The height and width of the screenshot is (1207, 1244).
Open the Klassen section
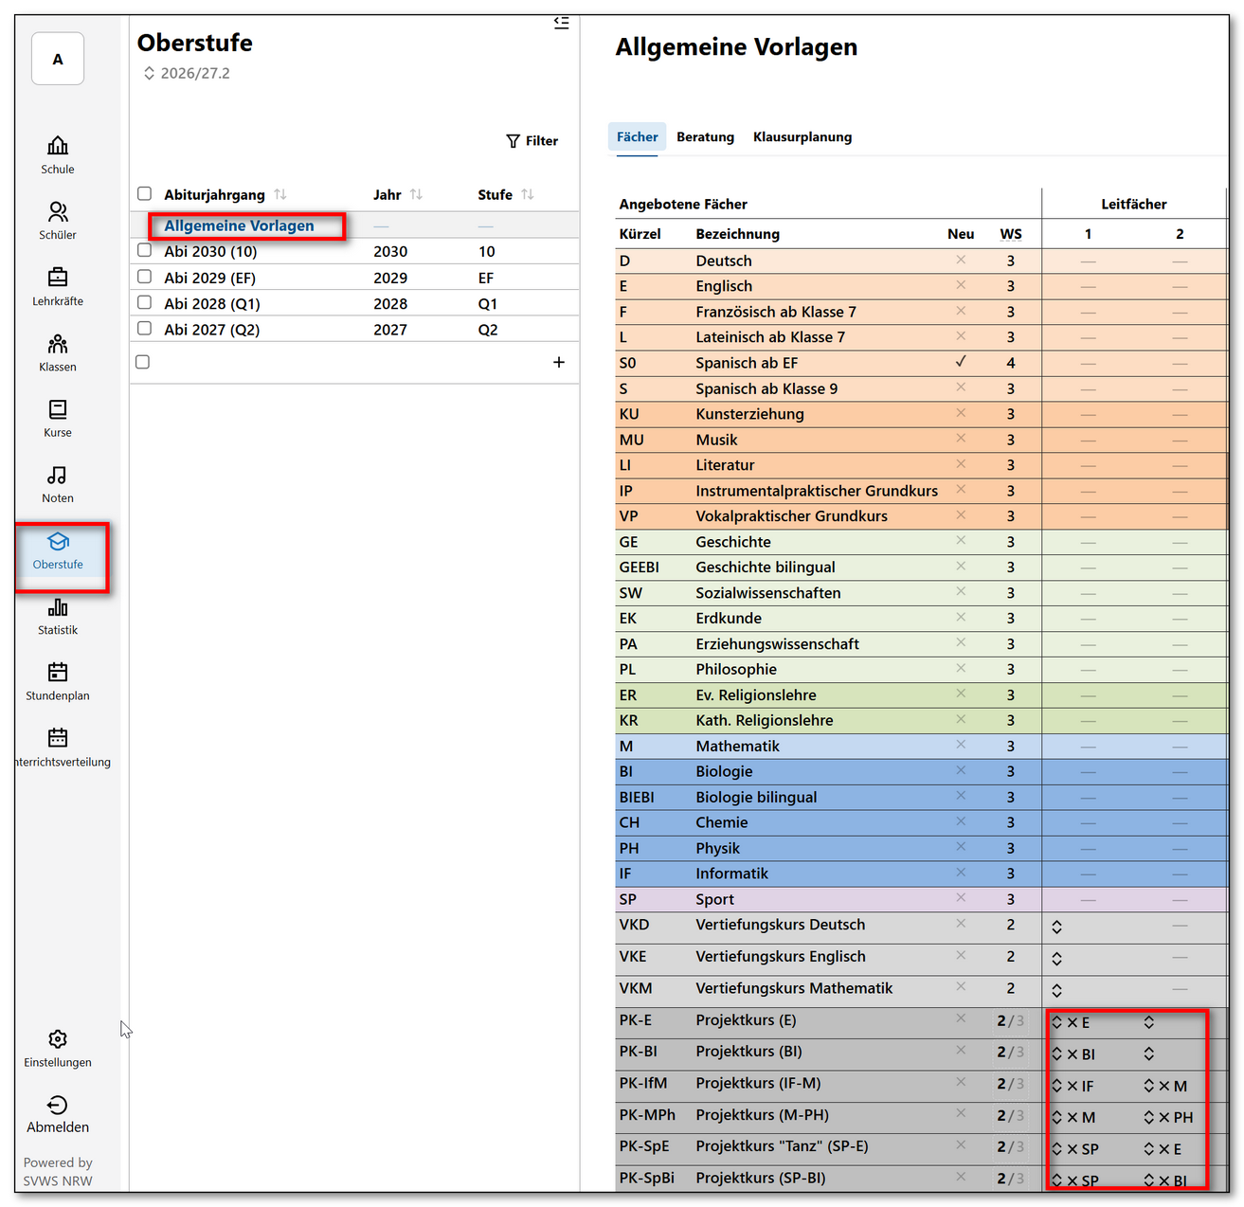(58, 352)
